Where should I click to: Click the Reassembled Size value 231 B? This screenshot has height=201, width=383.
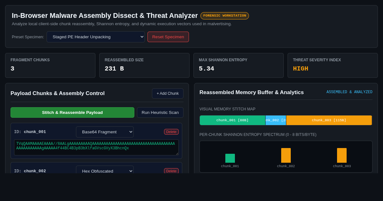tap(114, 69)
